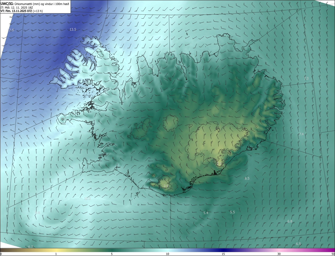335x256 pixels.
Task: Click the 50 tick on the color scale
Action: pos(333,254)
